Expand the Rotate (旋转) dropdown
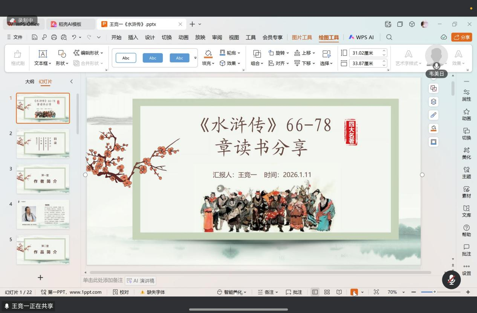Viewport: 477px width, 313px height. [279, 53]
